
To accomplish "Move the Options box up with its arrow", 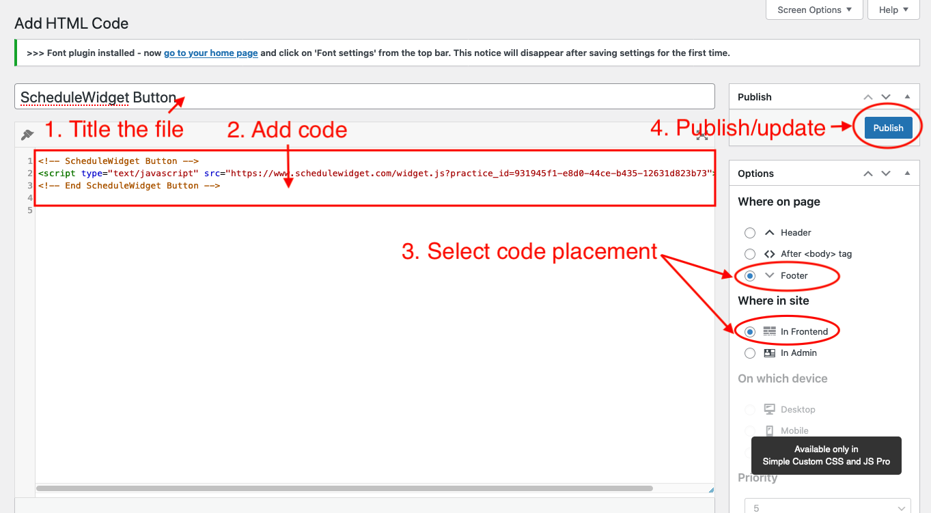I will [868, 174].
